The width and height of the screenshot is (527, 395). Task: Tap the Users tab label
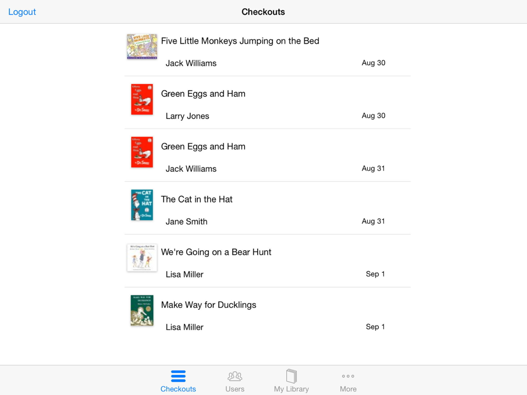(x=235, y=389)
